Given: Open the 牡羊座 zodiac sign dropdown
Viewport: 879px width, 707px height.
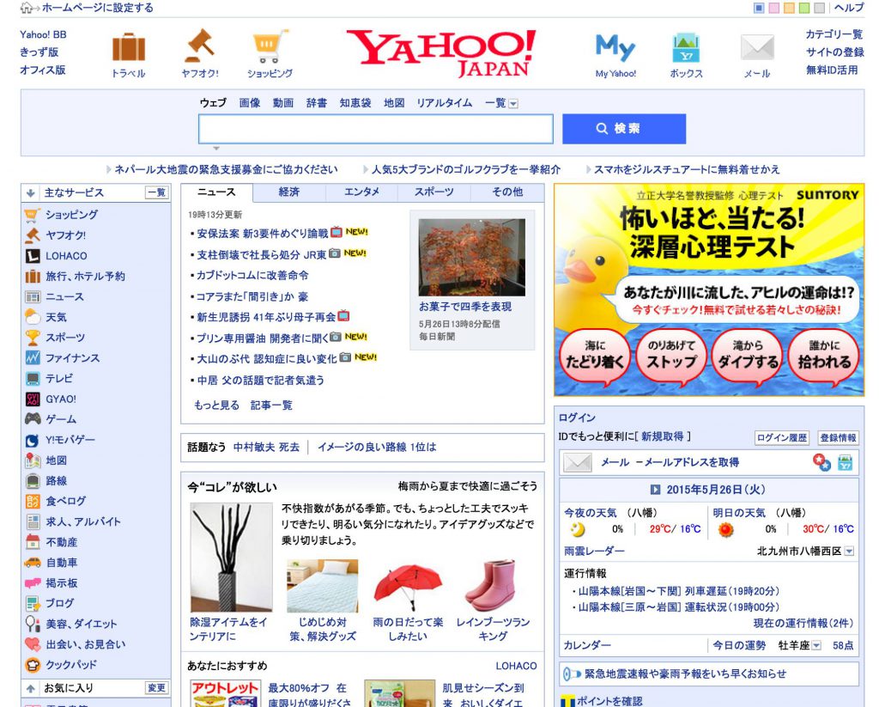Looking at the screenshot, I should (x=817, y=645).
